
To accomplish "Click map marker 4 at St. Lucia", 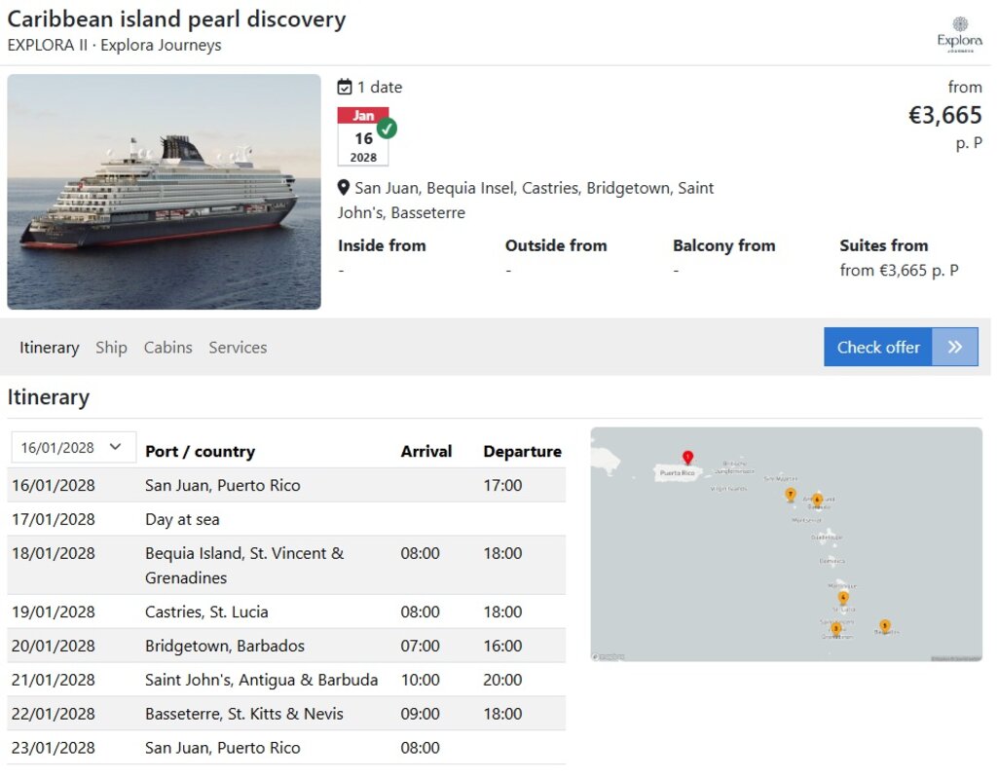I will [x=842, y=598].
